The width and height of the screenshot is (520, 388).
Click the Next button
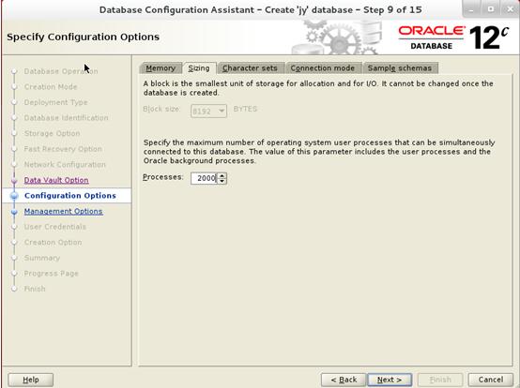pyautogui.click(x=390, y=380)
